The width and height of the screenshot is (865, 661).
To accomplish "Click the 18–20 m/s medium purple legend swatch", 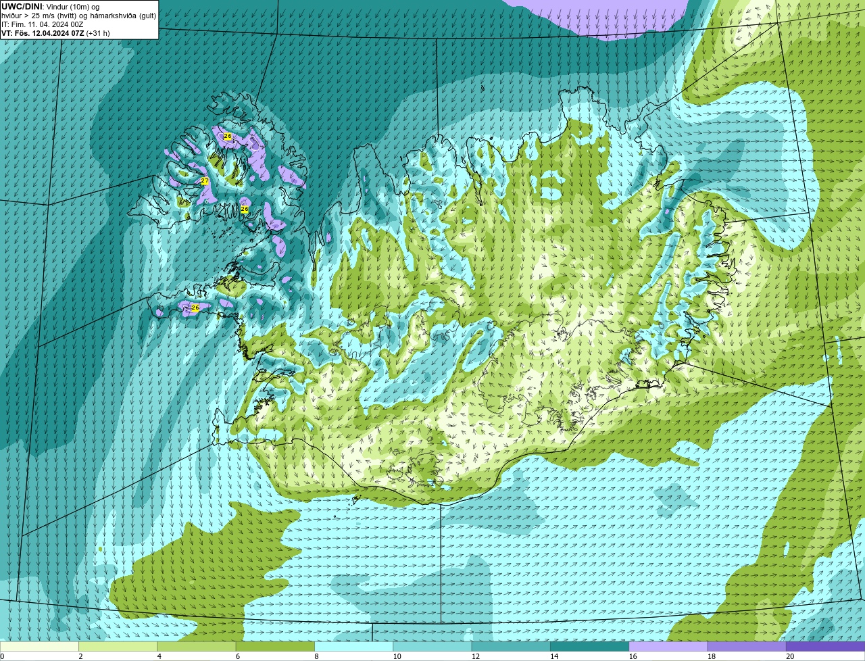I will [x=747, y=646].
